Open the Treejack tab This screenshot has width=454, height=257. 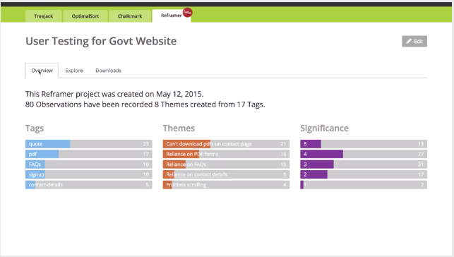44,16
